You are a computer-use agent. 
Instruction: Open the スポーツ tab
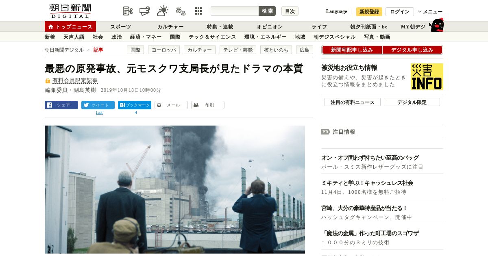coord(121,27)
